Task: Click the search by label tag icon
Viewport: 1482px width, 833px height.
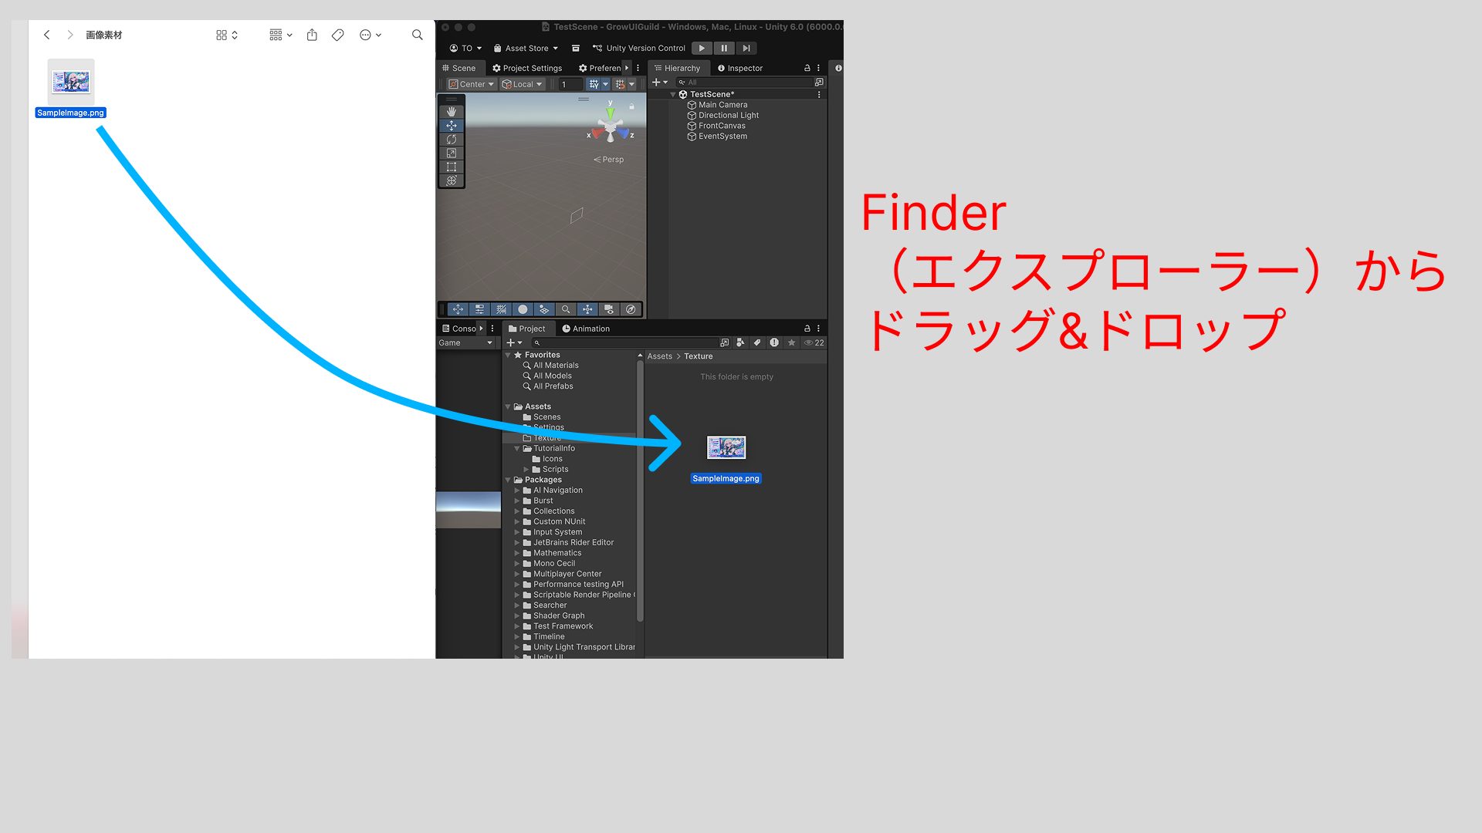Action: click(757, 342)
